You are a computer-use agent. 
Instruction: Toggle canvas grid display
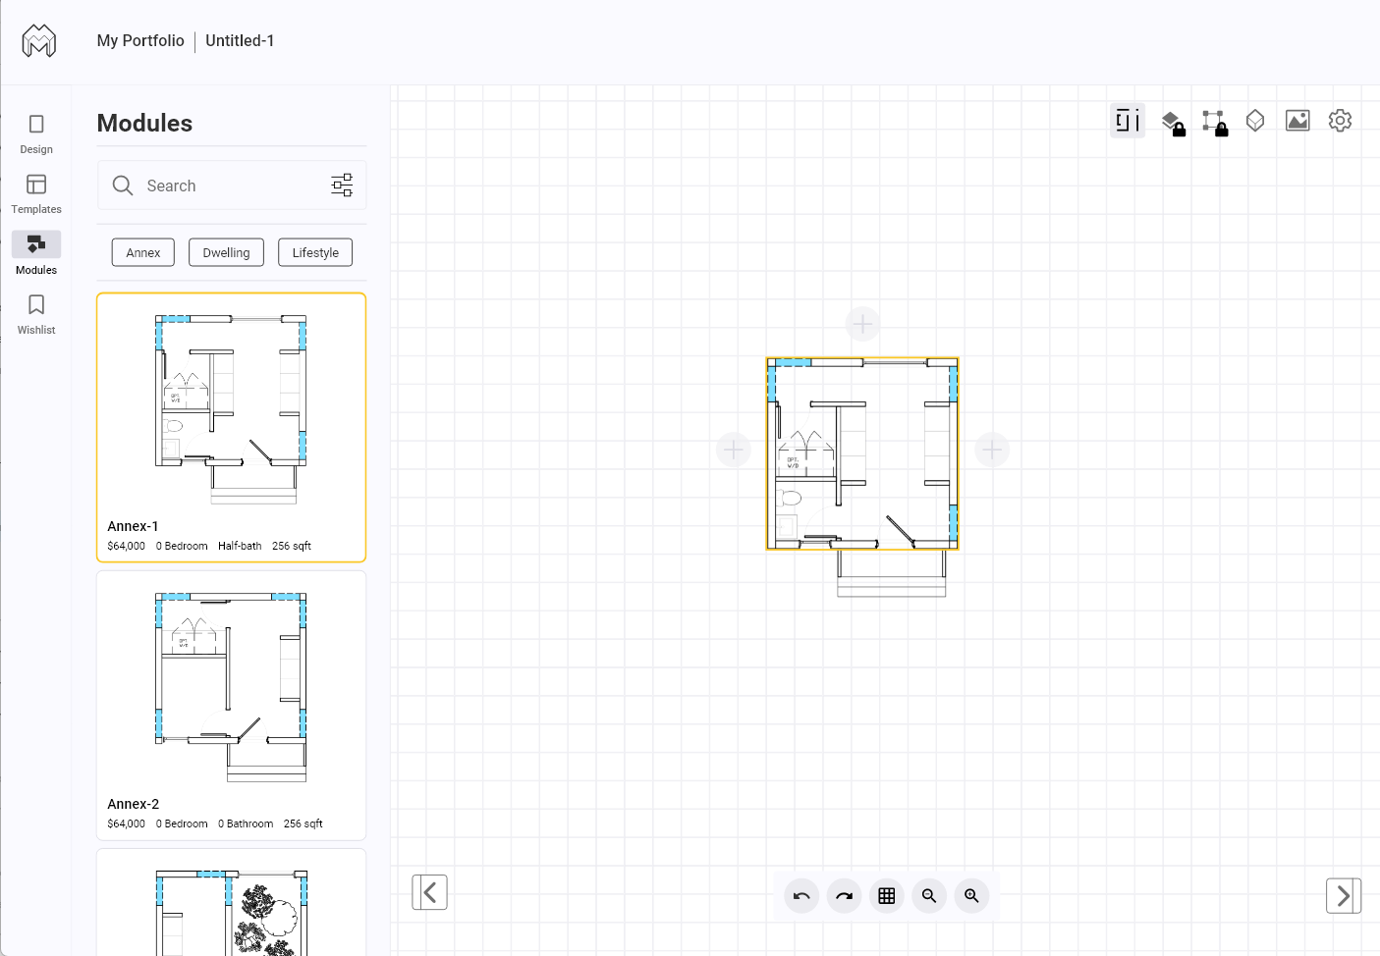[x=886, y=895]
